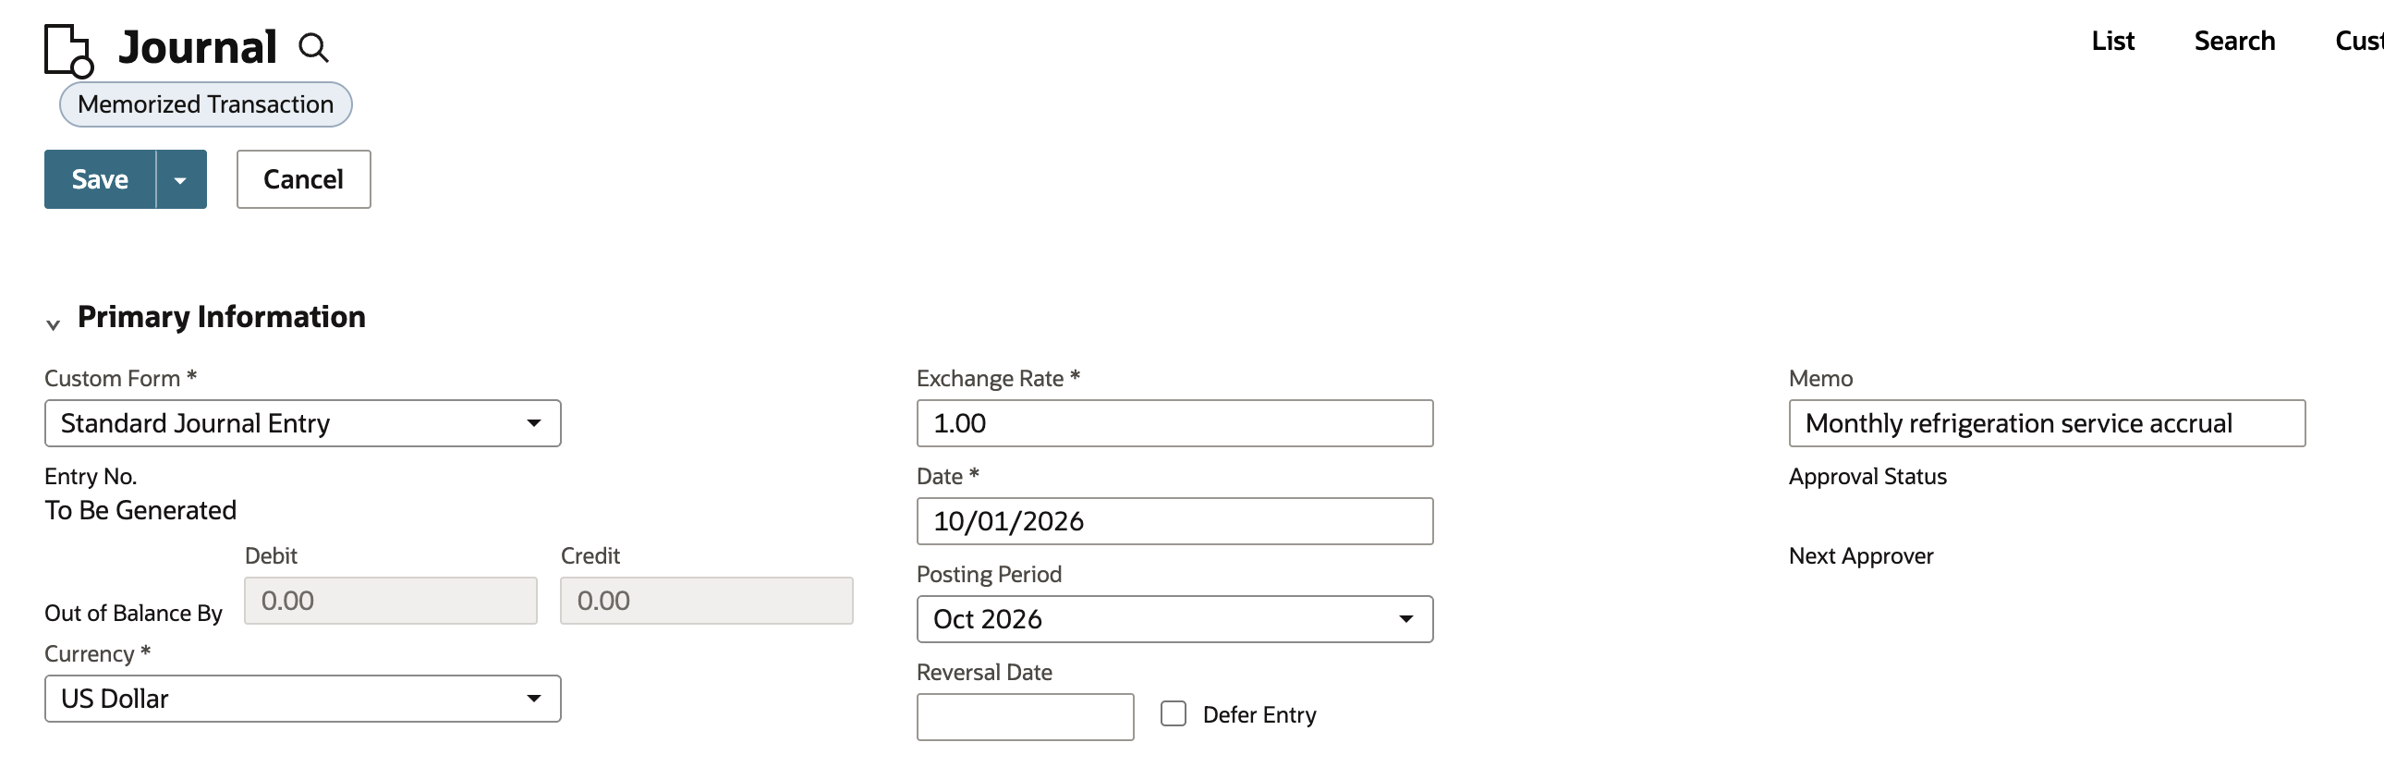
Task: Click the 'Next Approver' label
Action: coord(1861,556)
